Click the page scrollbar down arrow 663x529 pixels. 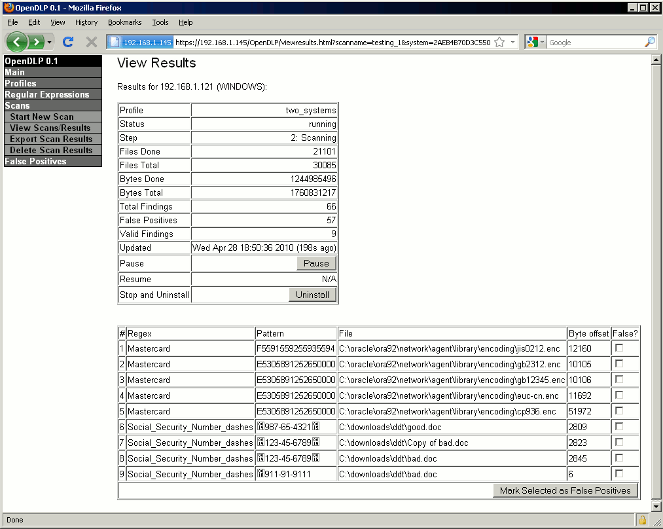656,506
